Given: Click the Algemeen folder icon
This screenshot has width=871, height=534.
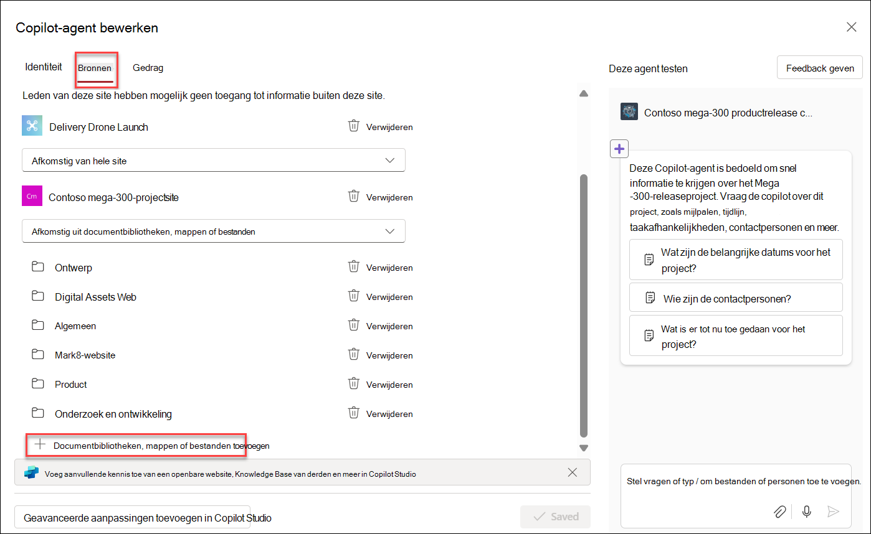Looking at the screenshot, I should [38, 326].
